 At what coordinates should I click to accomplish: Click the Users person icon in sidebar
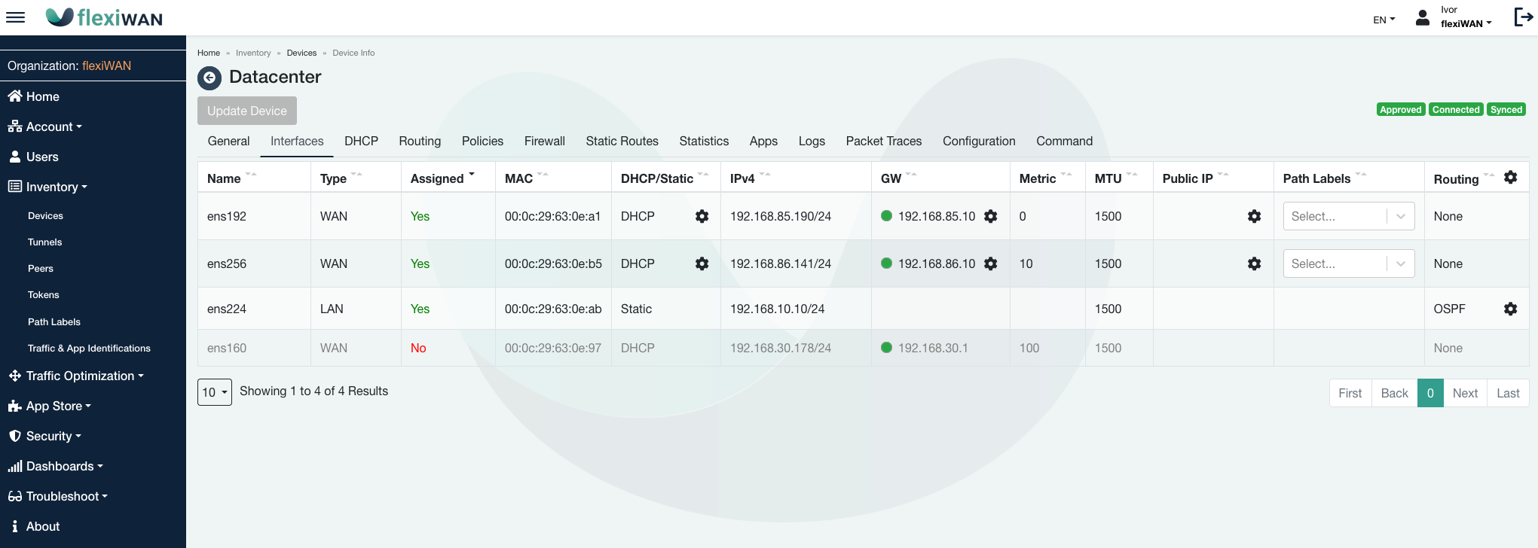(x=15, y=156)
